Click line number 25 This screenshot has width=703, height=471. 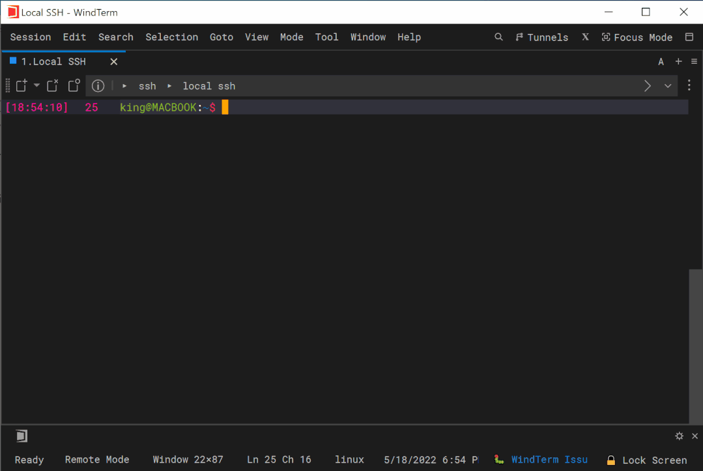[91, 107]
